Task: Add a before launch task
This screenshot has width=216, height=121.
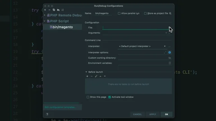Action: click(87, 76)
